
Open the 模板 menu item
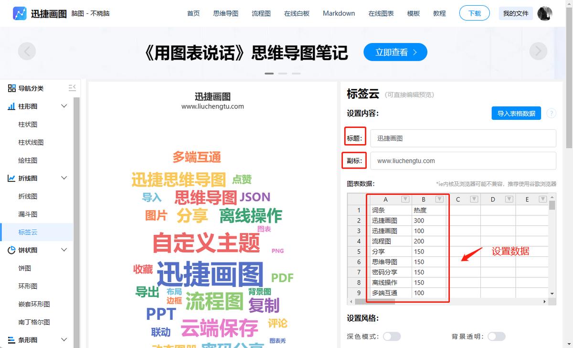[x=413, y=13]
